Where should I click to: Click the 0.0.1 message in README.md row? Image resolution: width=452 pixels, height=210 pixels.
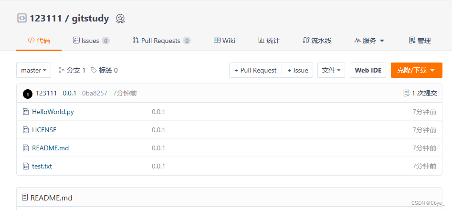158,148
